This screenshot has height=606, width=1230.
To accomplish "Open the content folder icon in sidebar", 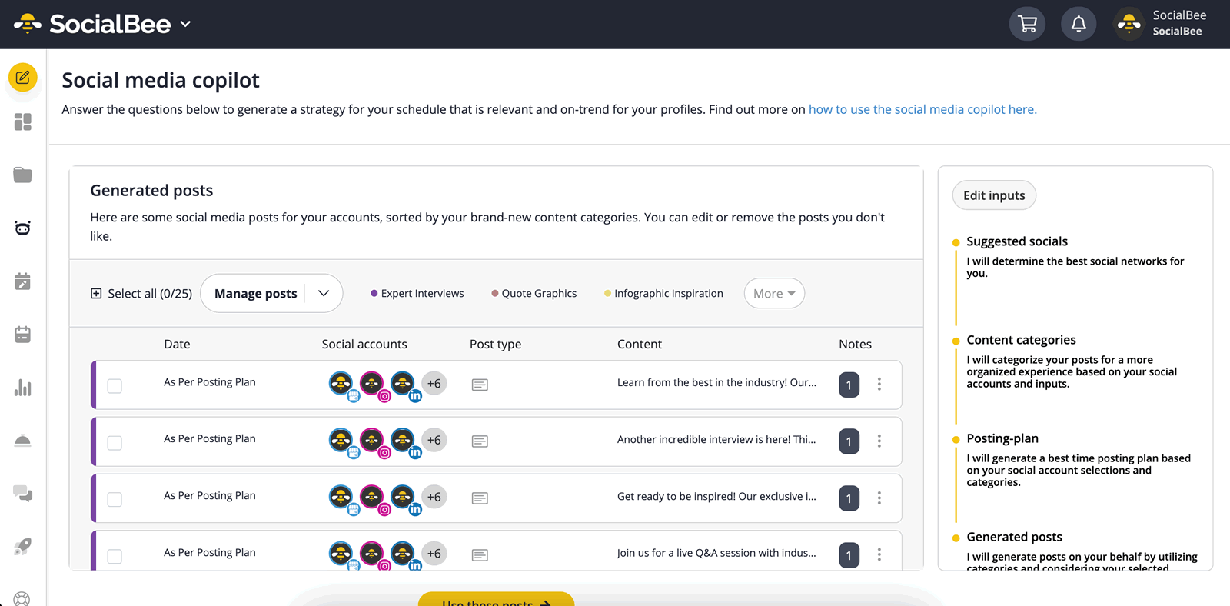I will click(x=23, y=175).
